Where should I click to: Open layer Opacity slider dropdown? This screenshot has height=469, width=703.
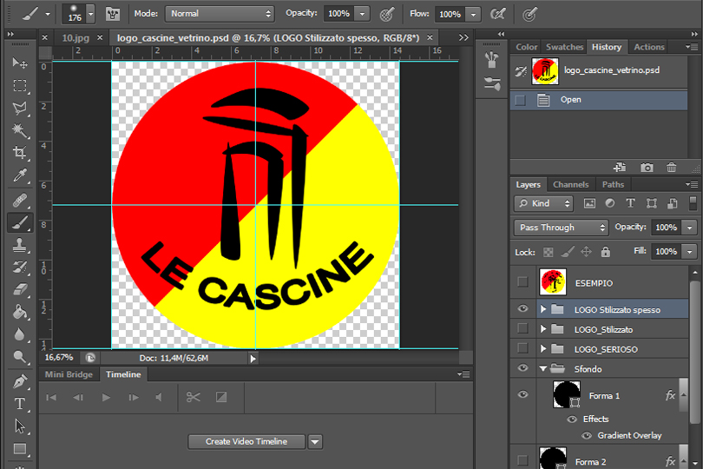click(x=690, y=228)
